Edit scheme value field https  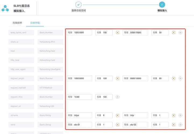click(79, 115)
